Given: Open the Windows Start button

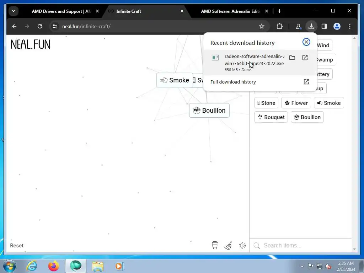Looking at the screenshot, I should coord(9,266).
